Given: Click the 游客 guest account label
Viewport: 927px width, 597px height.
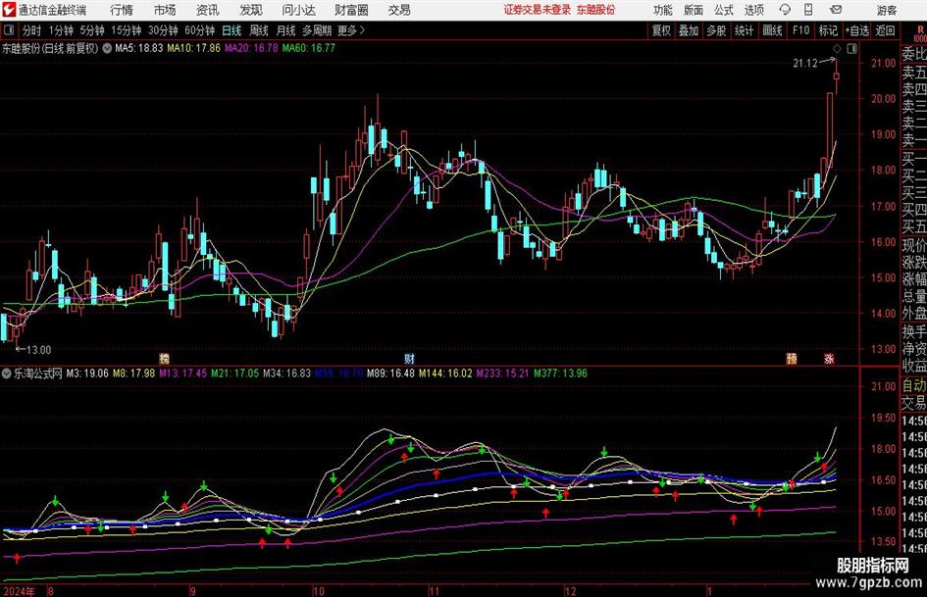Looking at the screenshot, I should tap(886, 10).
